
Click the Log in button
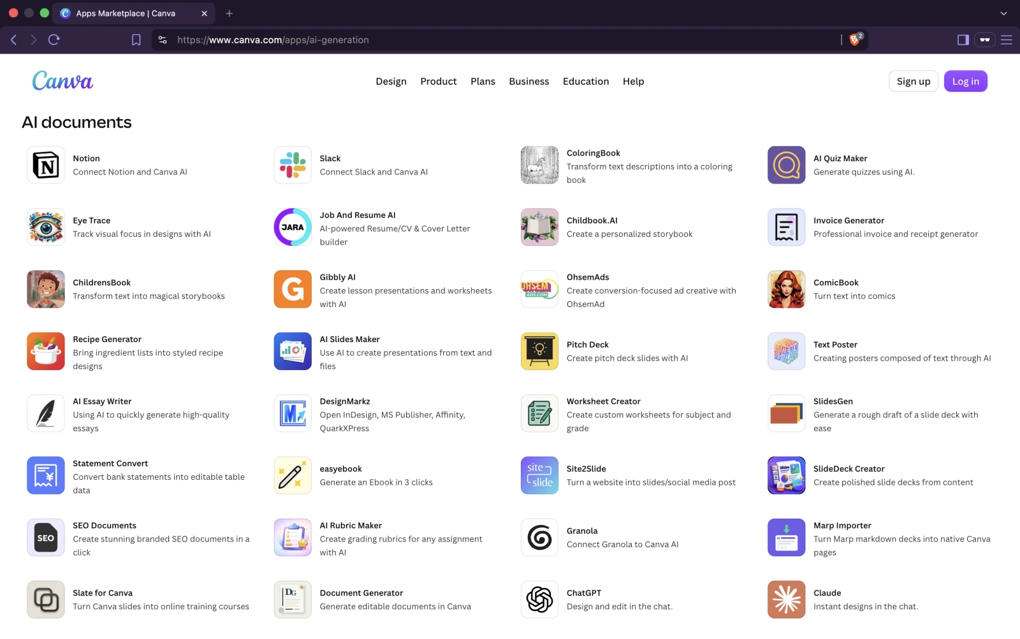[966, 81]
